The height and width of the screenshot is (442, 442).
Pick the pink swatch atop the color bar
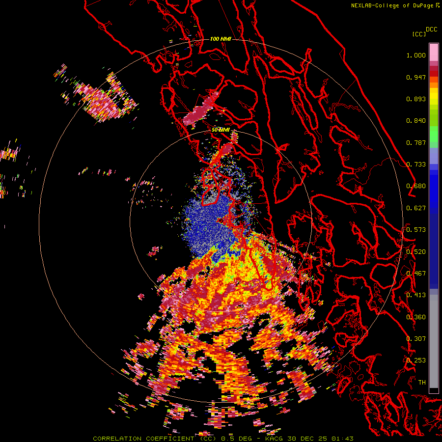434,52
